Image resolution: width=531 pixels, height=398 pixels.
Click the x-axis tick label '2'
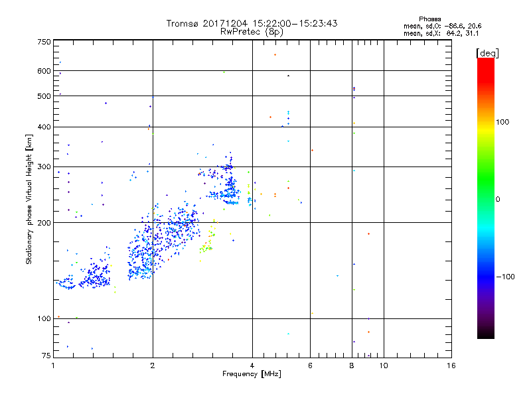coord(153,365)
